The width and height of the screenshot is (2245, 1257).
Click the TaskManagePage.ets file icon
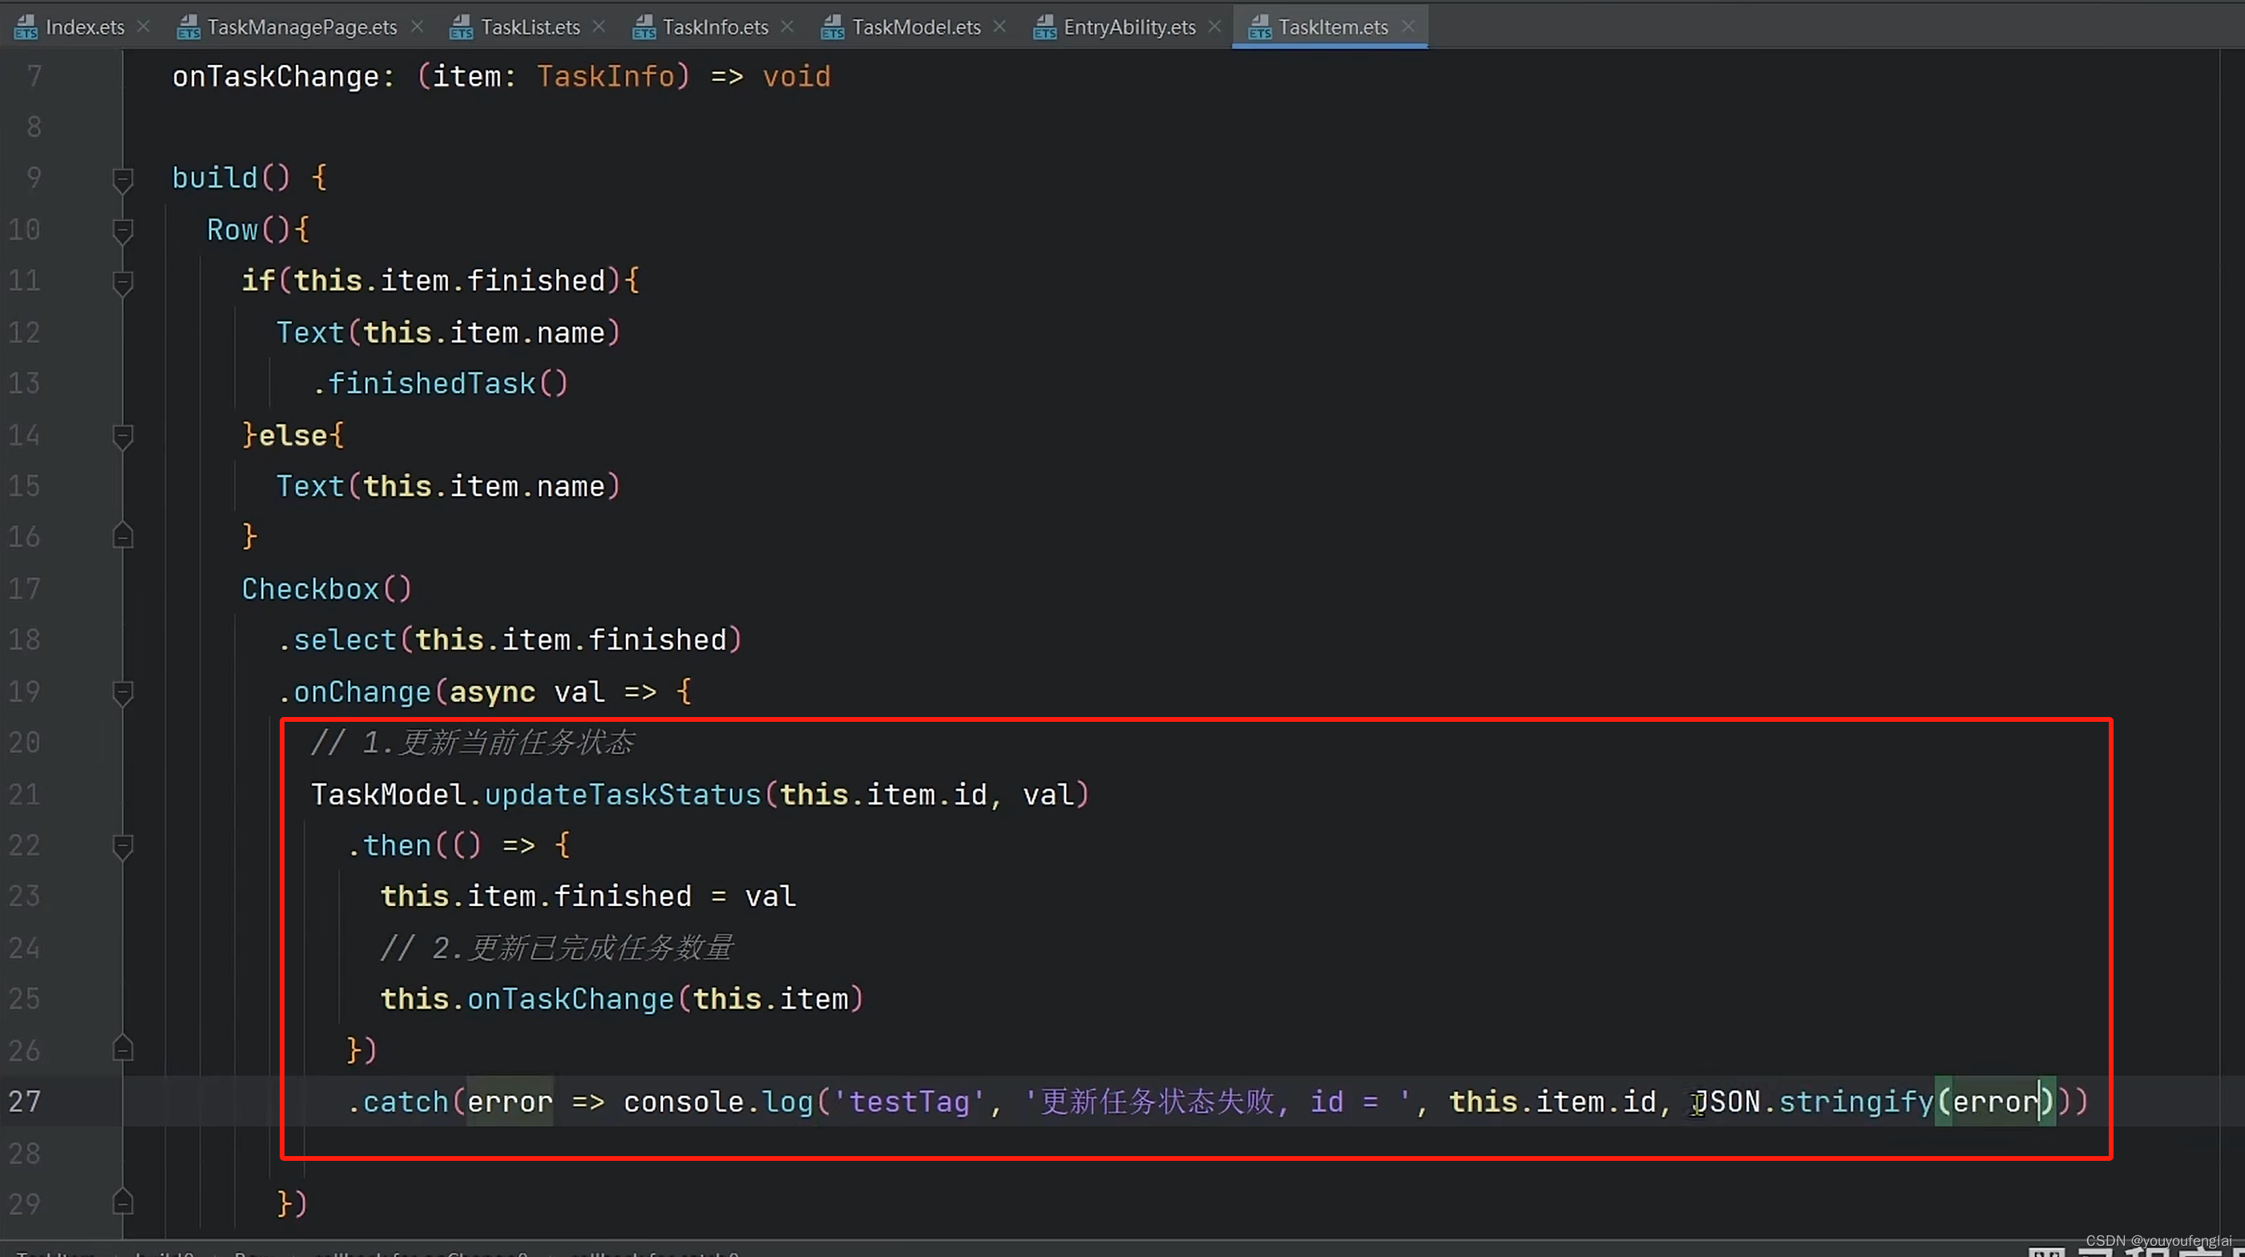pyautogui.click(x=188, y=28)
